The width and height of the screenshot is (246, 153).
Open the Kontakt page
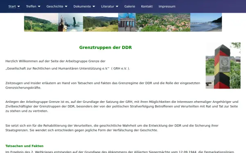[x=147, y=7]
